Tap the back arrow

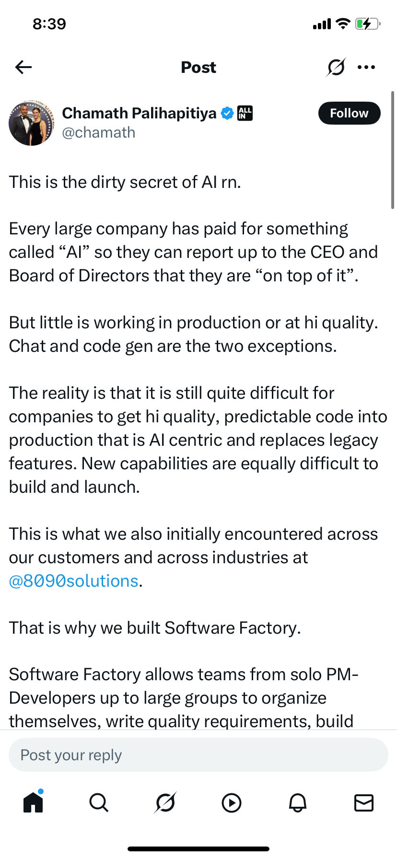tap(23, 67)
